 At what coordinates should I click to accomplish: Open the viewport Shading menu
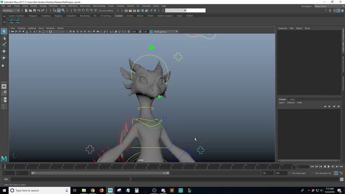pos(22,29)
